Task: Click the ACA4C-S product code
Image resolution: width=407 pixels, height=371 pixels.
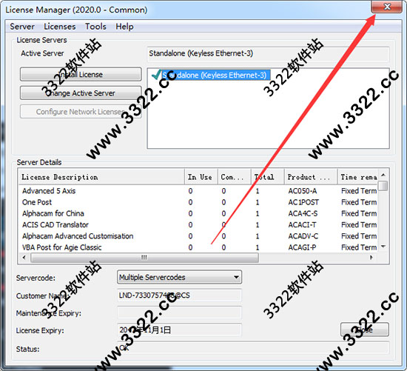Action: (303, 213)
